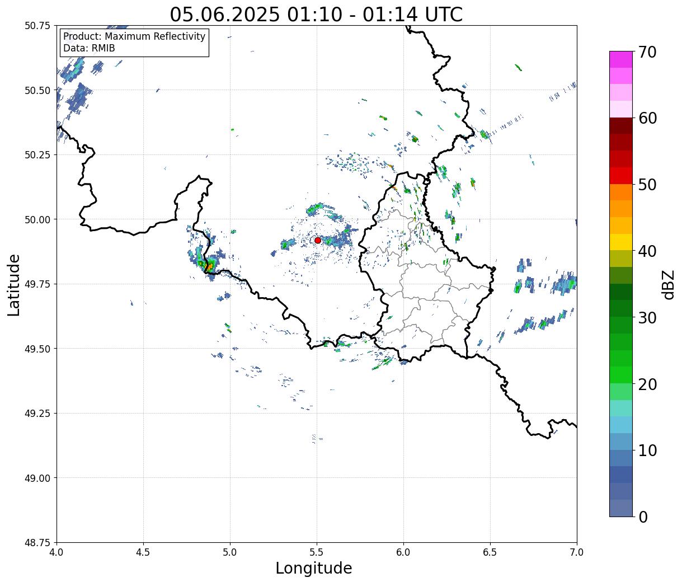
Task: Click the 'Data: RMIB' text
Action: tap(89, 48)
